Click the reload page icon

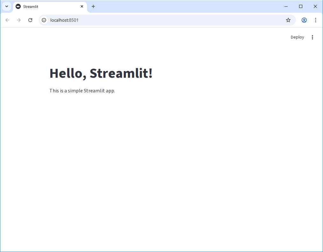30,20
